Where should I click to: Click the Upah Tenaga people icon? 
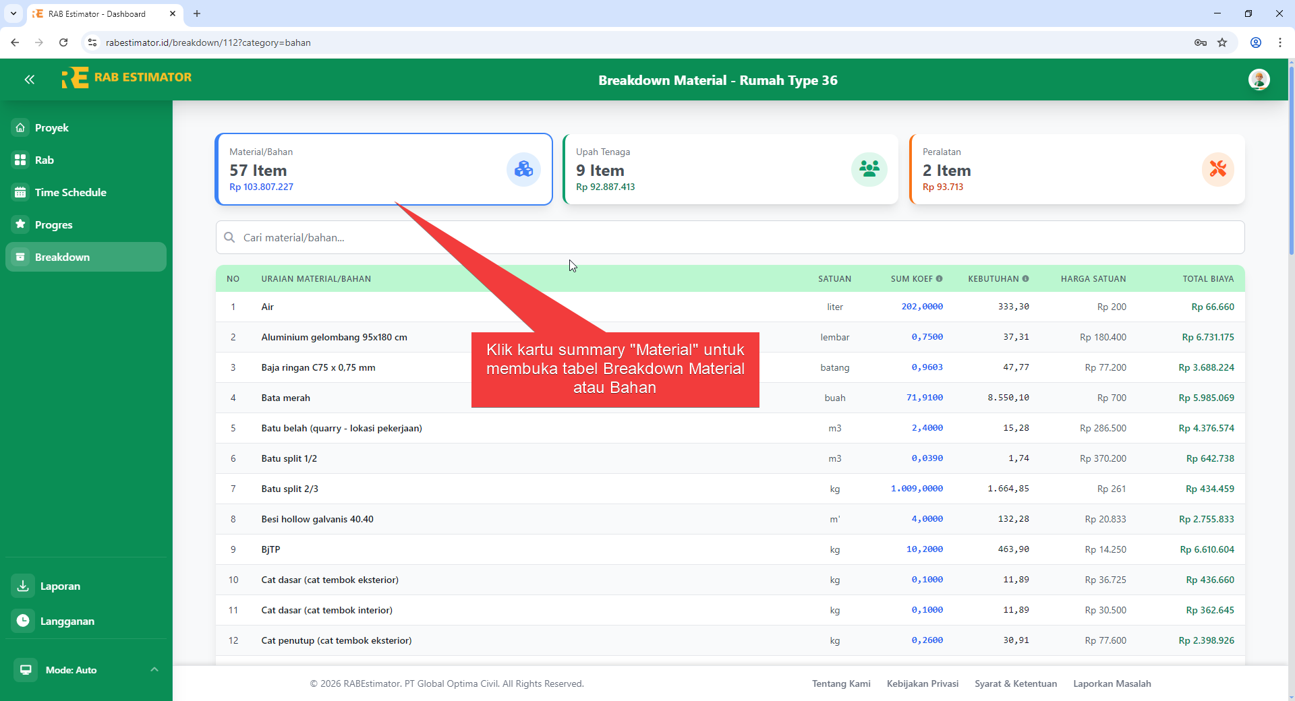(869, 169)
